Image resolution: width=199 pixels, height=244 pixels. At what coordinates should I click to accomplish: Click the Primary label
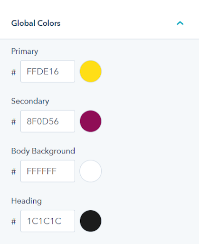pyautogui.click(x=25, y=51)
